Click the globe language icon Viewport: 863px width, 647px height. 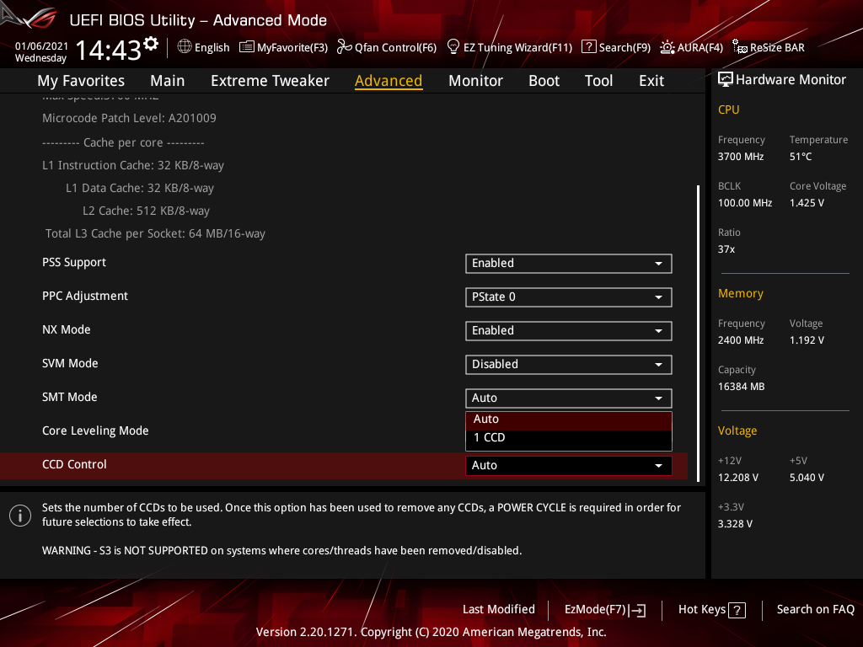pyautogui.click(x=185, y=47)
